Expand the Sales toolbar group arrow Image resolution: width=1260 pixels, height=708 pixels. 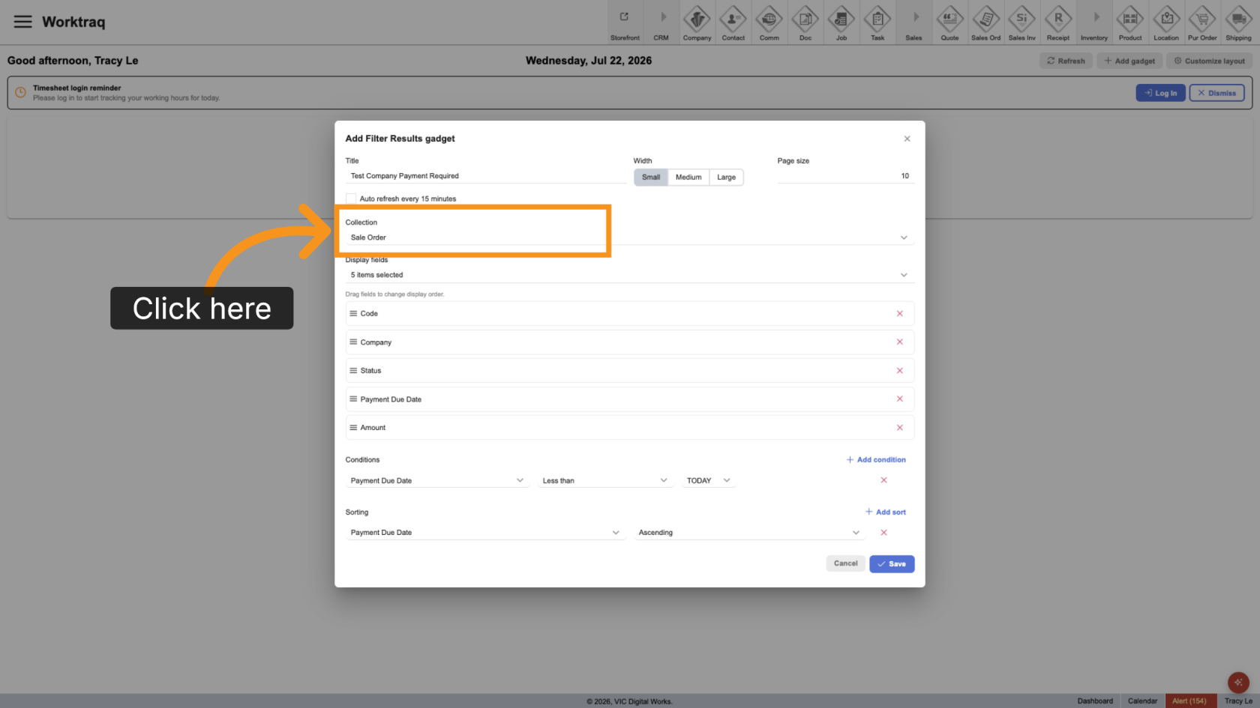click(x=913, y=22)
